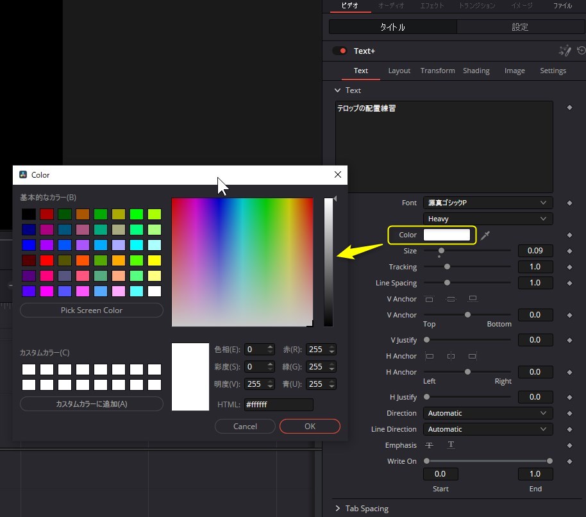Viewport: 586px width, 517px height.
Task: Open the Line Direction dropdown
Action: (488, 429)
